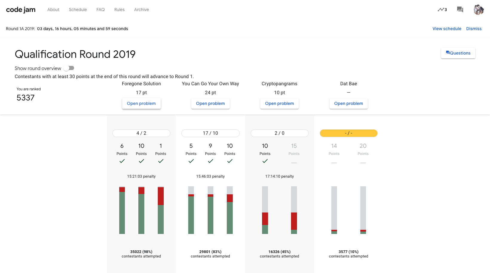490x273 pixels.
Task: Open the FAQ page
Action: [x=100, y=10]
